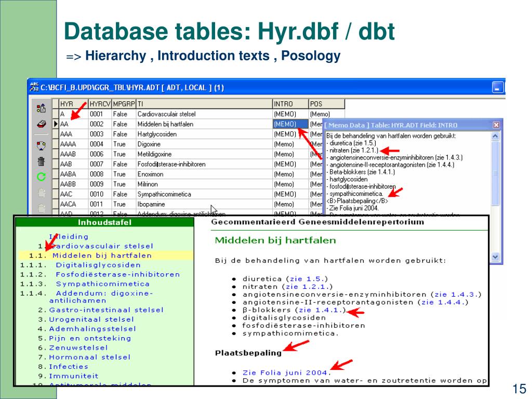
Task: Click the Memo Data scrollbar down arrow
Action: 495,257
